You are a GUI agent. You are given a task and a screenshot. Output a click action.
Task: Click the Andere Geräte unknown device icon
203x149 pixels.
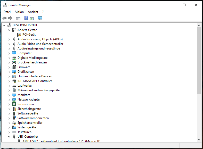(14, 30)
